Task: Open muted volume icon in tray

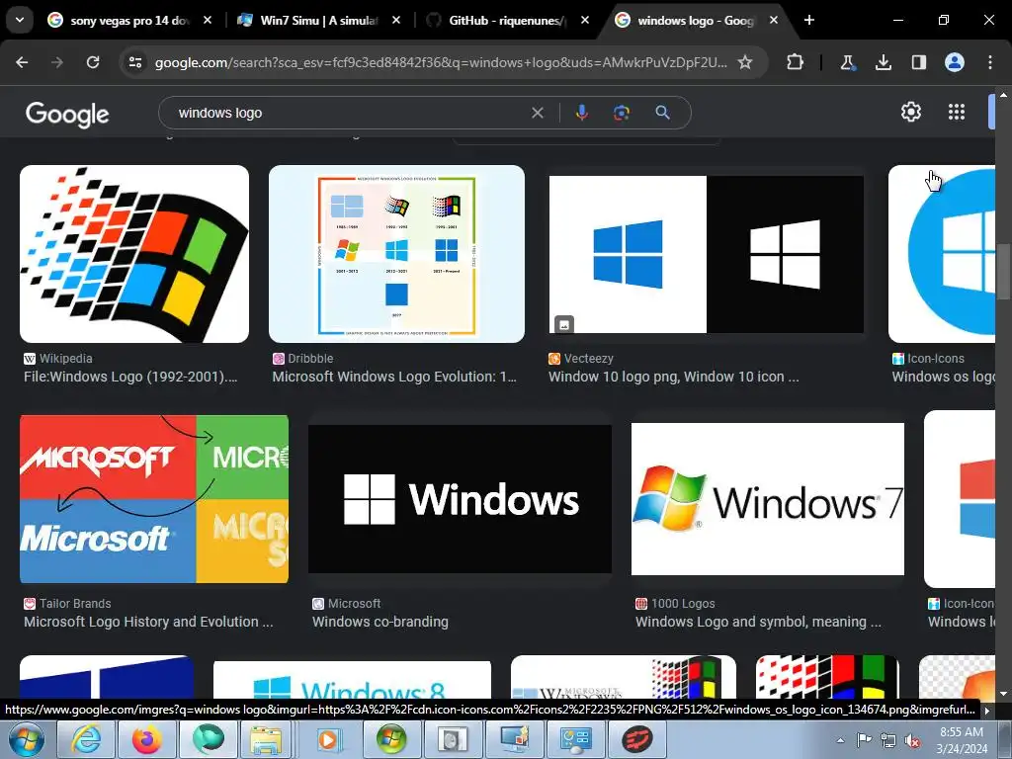Action: coord(912,740)
